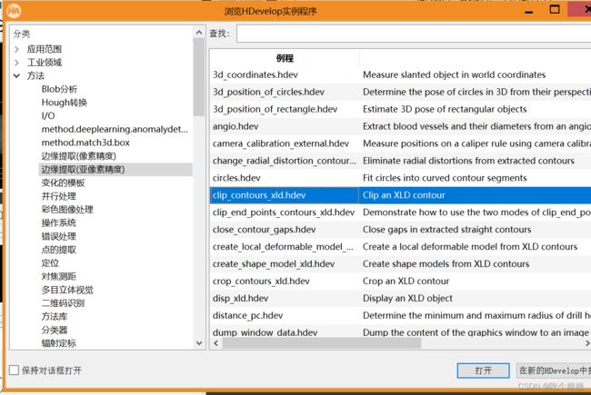Select 3d_position_of_circles.hdev example
The height and width of the screenshot is (395, 591).
(268, 93)
